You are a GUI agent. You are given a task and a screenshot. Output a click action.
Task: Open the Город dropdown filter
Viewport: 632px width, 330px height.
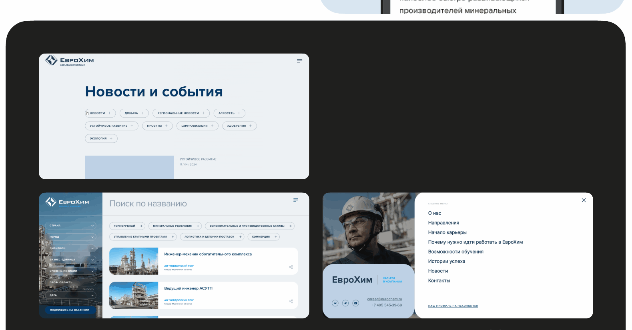(71, 237)
